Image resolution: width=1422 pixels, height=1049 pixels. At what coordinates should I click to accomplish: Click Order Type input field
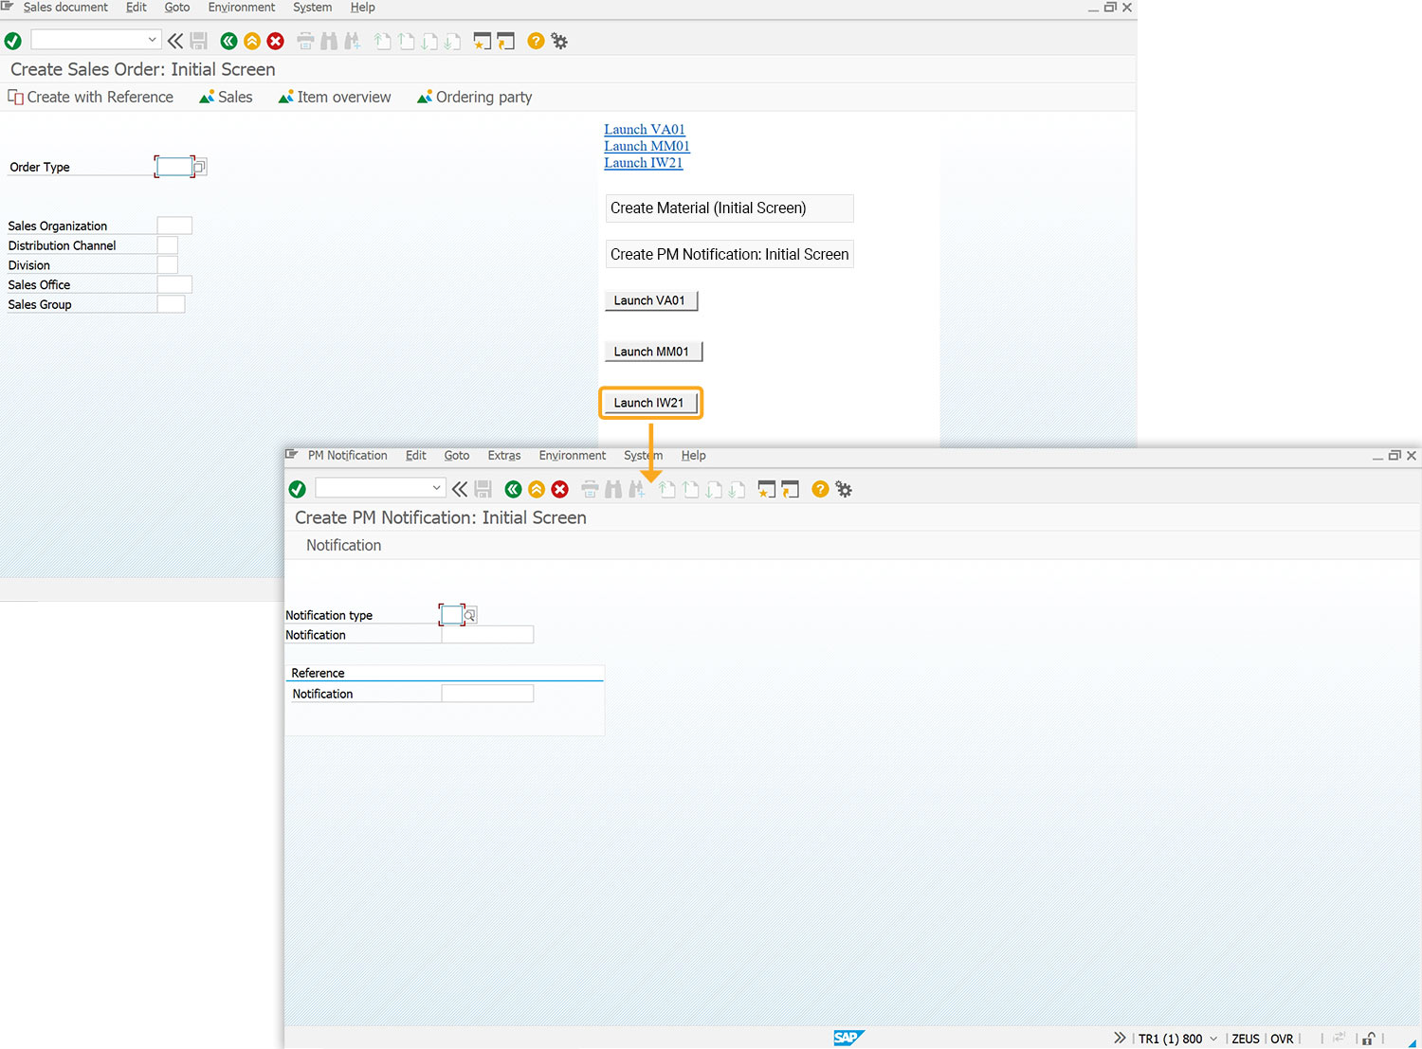pos(174,167)
